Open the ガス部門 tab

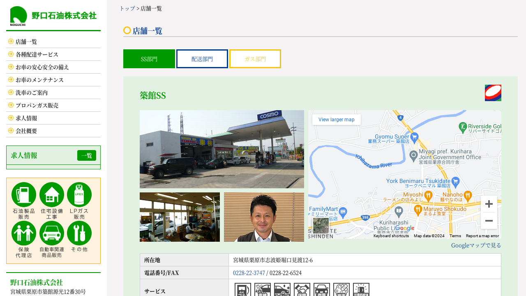coord(255,59)
